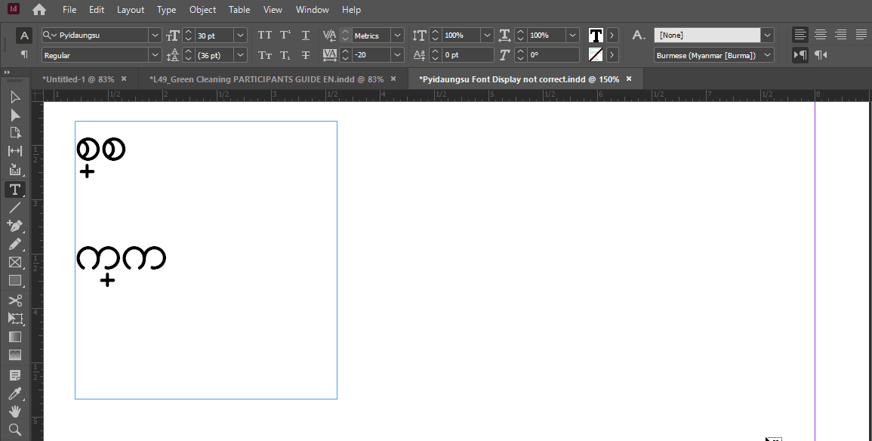Screen dimensions: 872x441
Task: Open the Edit menu
Action: [97, 10]
